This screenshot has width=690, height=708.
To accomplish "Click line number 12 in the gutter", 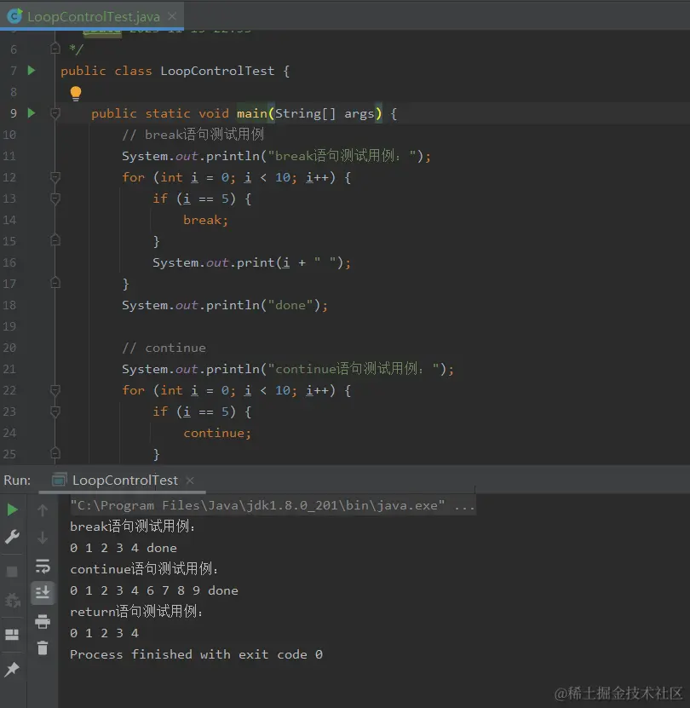I will click(9, 177).
